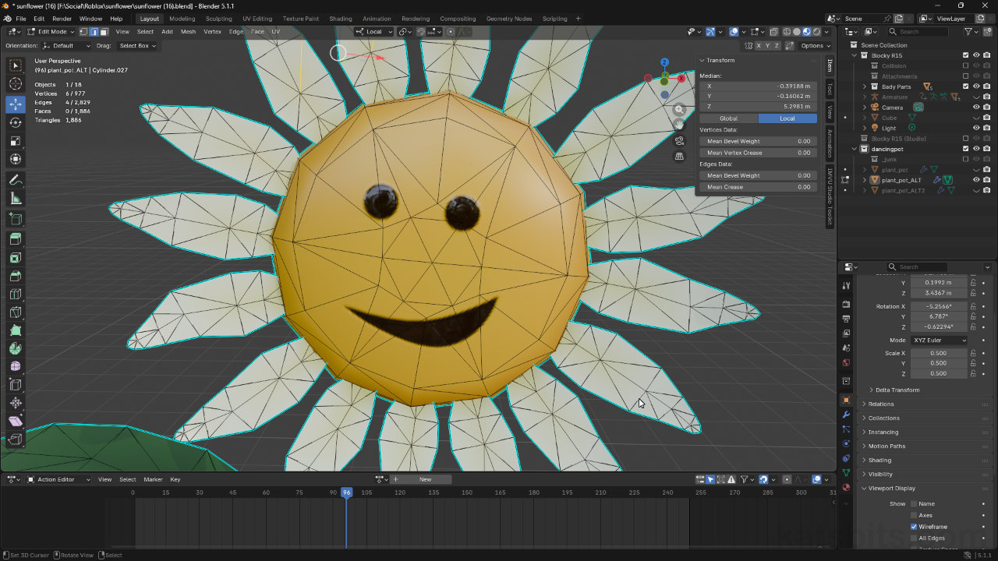
Task: Open the Render menu
Action: tap(62, 19)
